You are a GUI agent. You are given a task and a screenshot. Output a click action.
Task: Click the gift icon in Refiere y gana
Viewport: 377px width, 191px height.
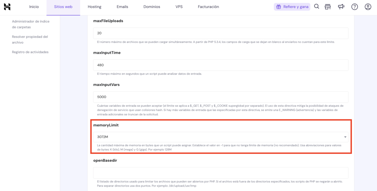tap(279, 7)
